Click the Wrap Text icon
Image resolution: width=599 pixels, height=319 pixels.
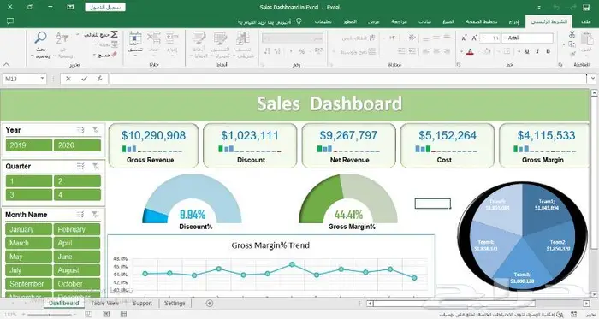(x=372, y=38)
